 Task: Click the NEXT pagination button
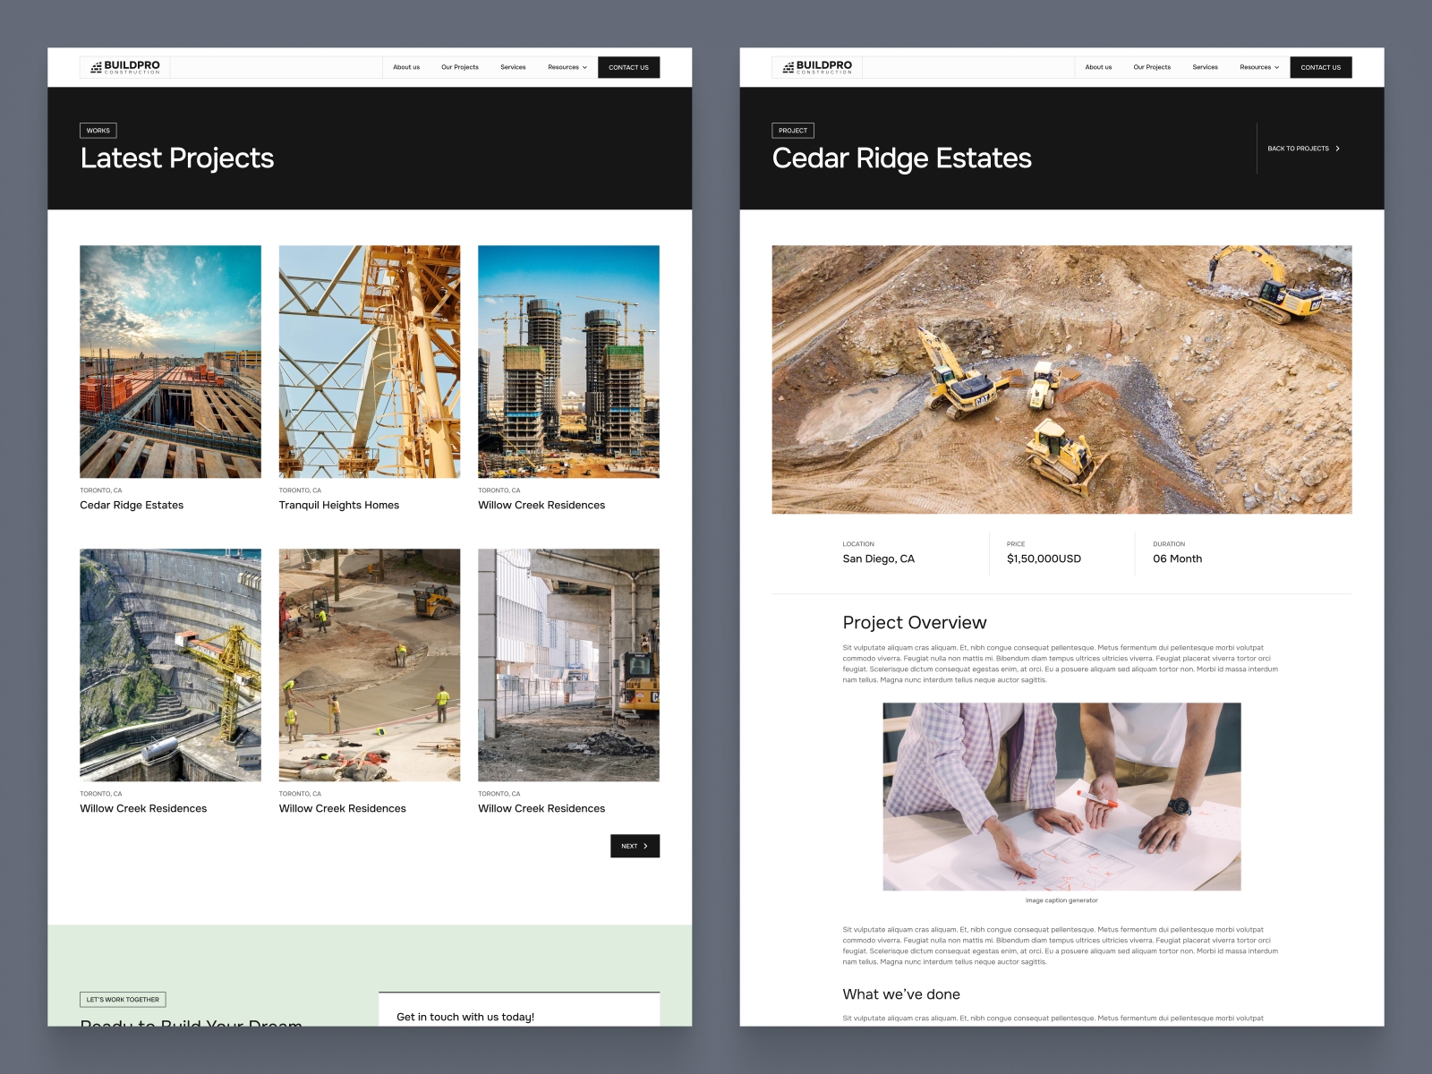pos(635,846)
